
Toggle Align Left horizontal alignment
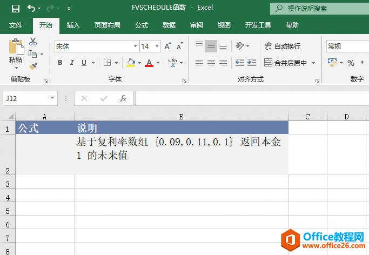pyautogui.click(x=199, y=63)
